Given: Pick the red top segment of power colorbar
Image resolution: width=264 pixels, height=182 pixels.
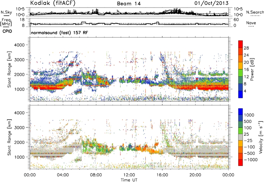Looking at the screenshot, I should [241, 44].
